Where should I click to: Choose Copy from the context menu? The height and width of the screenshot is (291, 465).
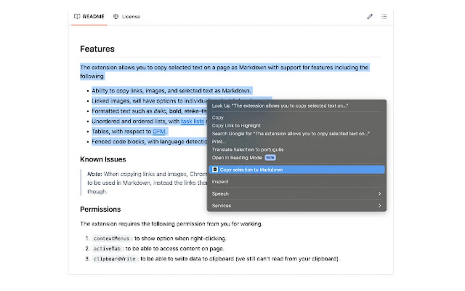218,118
